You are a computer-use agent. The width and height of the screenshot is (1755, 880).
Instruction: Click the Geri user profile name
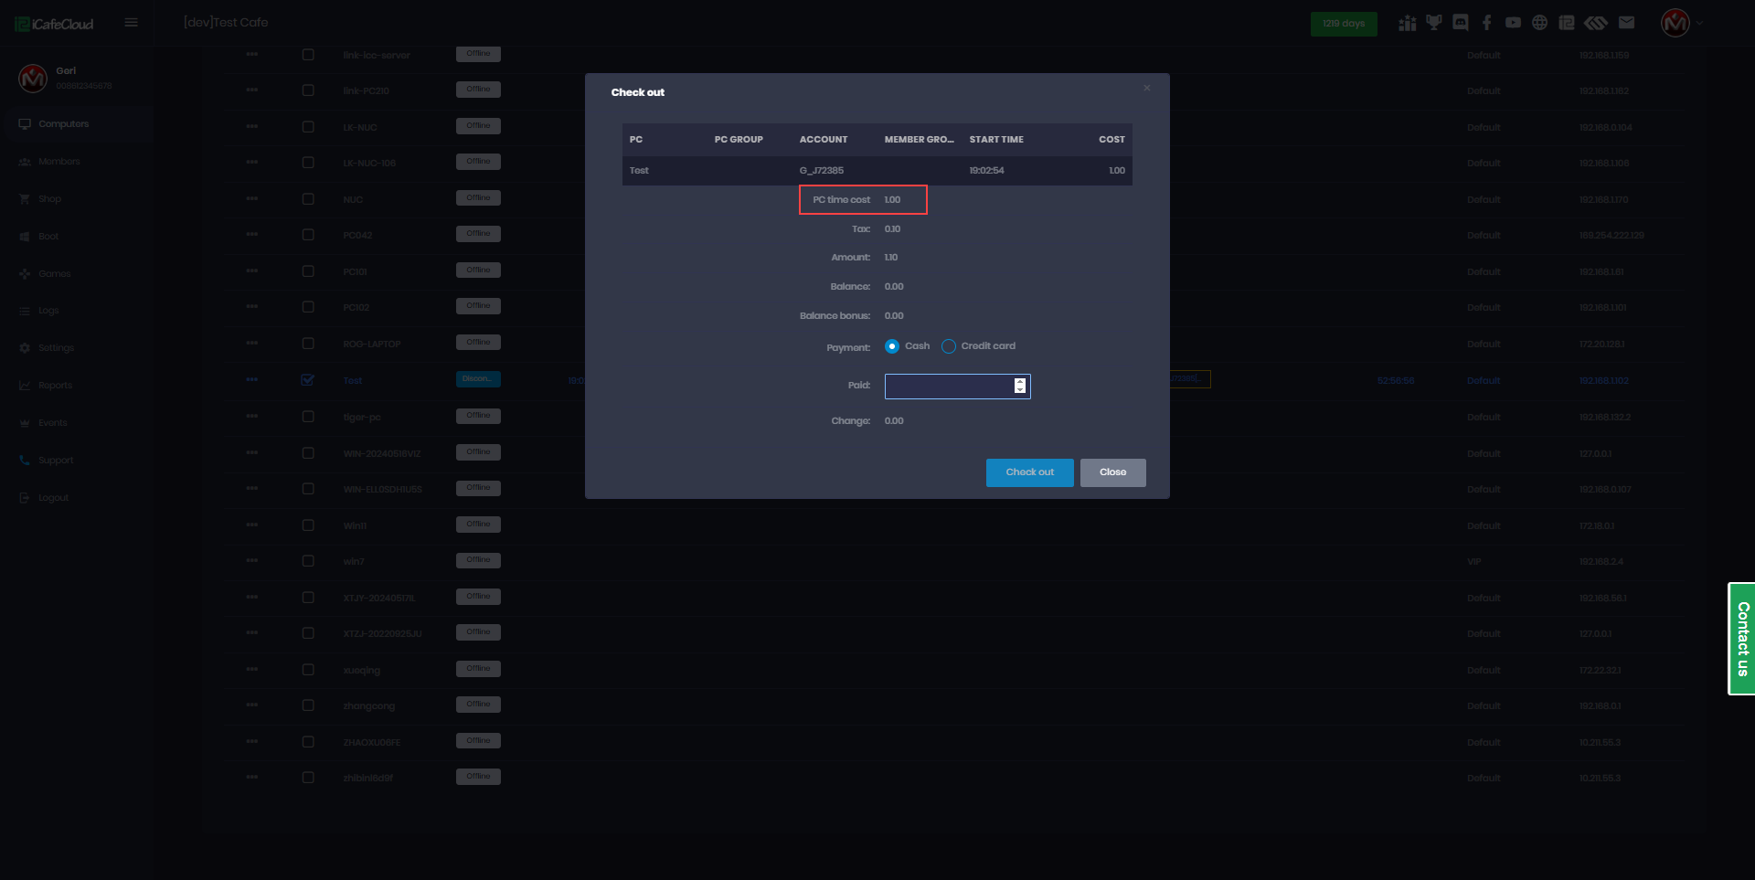(66, 71)
